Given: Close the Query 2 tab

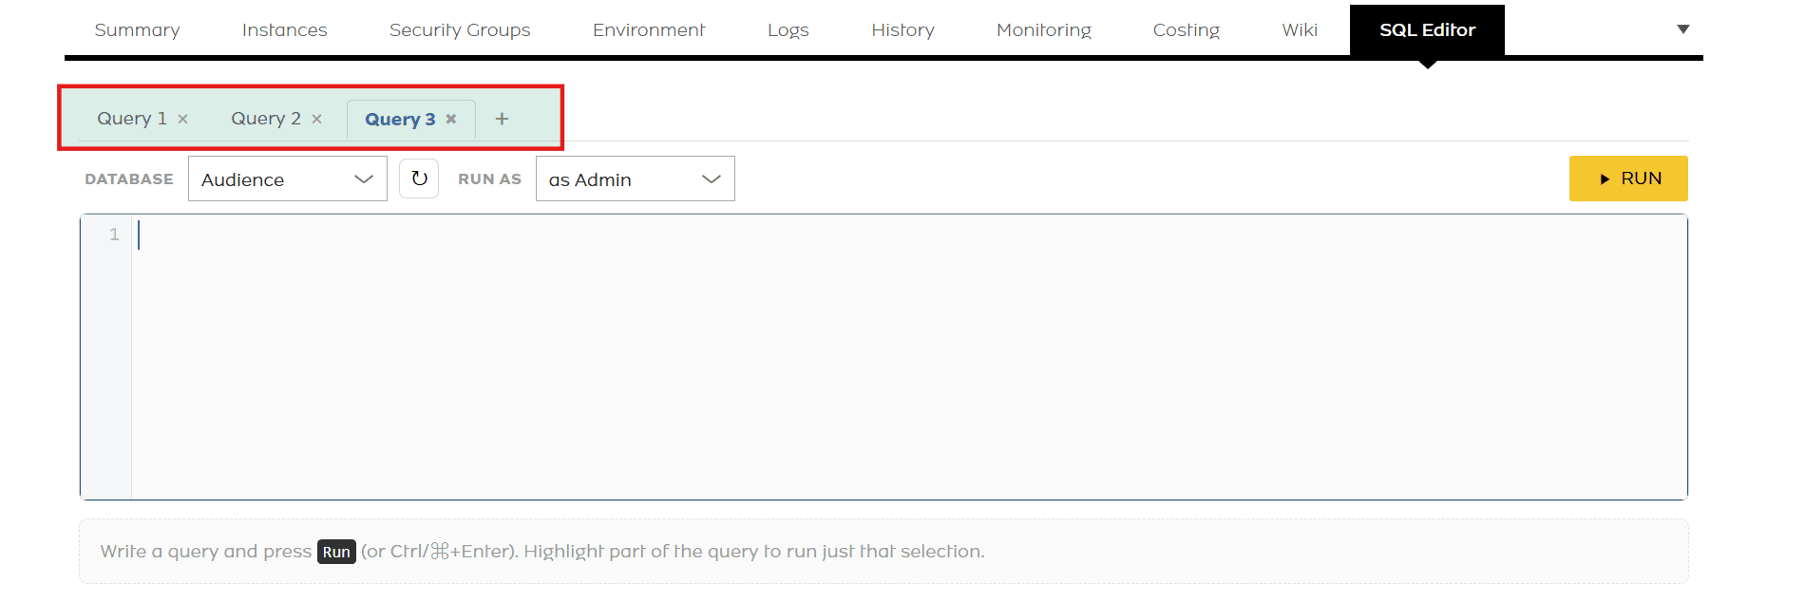Looking at the screenshot, I should tap(317, 119).
